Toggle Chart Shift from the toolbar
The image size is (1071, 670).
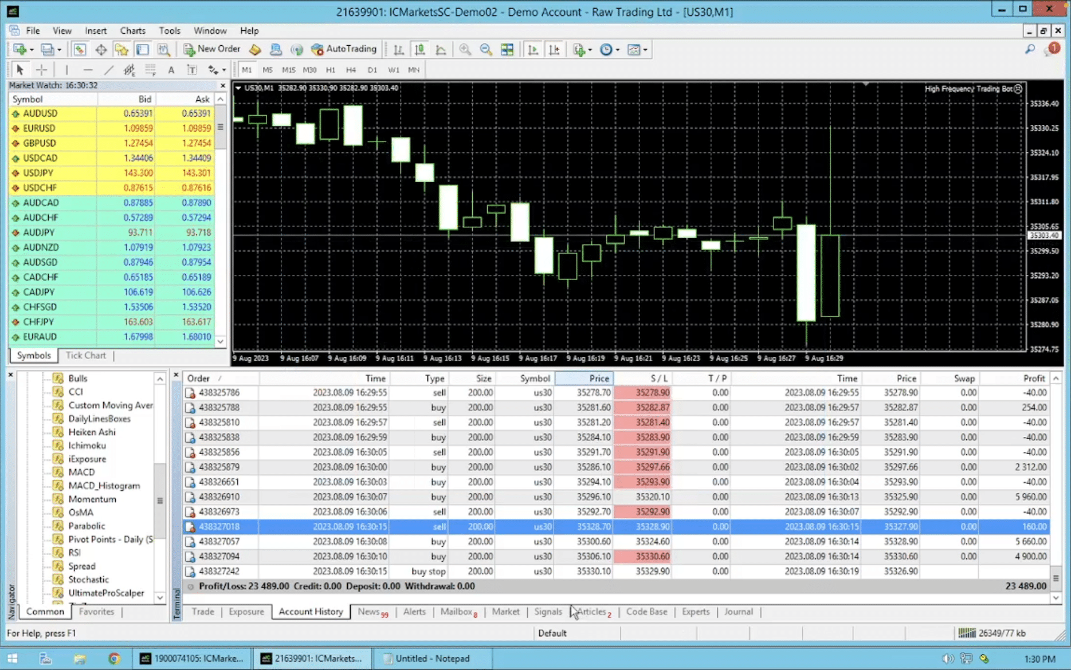pos(554,50)
